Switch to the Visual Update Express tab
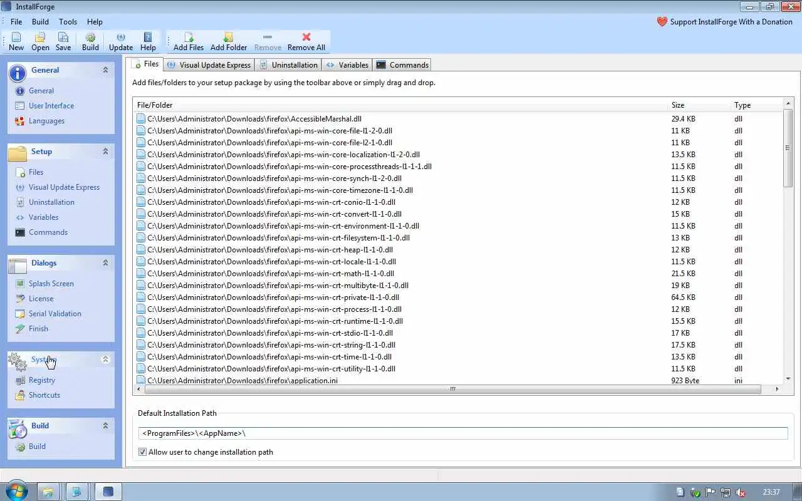Image resolution: width=802 pixels, height=501 pixels. pos(209,65)
